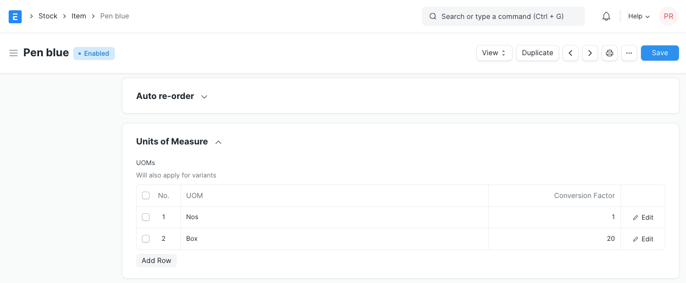Go to previous record arrow
Viewport: 686px width, 283px height.
pos(571,53)
